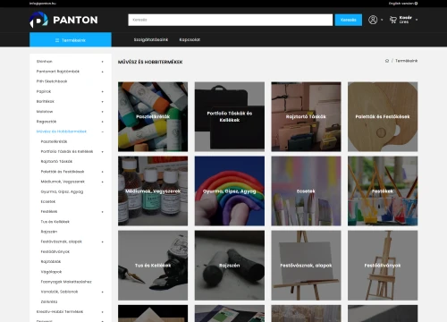Expand Festővásznak, alapok in sidebar
Screen dimensions: 447x322
coord(102,241)
